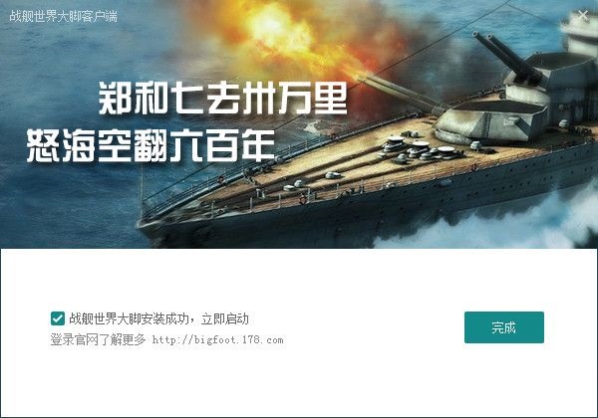Click the 怒海空翻六百年 banner headline
Viewport: 598px width, 418px height.
tap(151, 145)
